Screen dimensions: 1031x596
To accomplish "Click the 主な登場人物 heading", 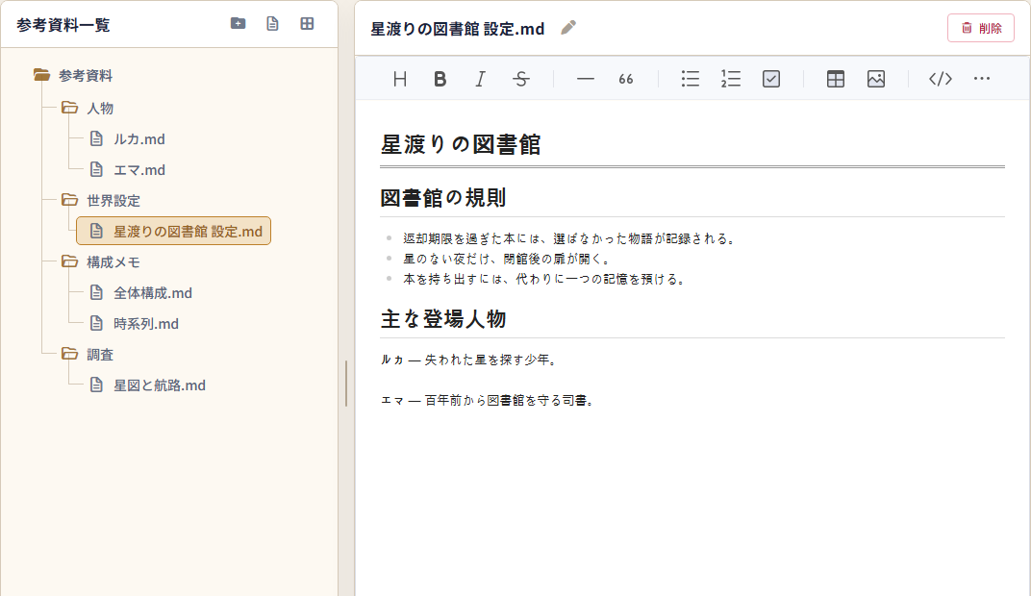I will (443, 319).
